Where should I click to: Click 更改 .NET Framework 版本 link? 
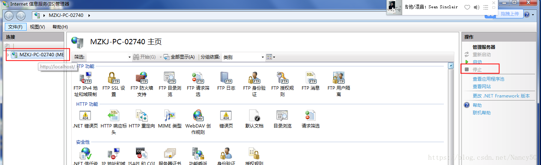(x=501, y=96)
